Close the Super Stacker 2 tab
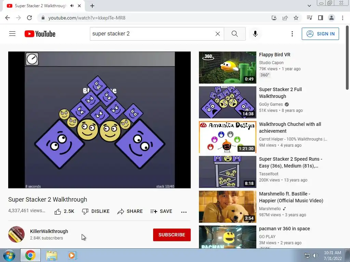The width and height of the screenshot is (350, 262). (79, 6)
